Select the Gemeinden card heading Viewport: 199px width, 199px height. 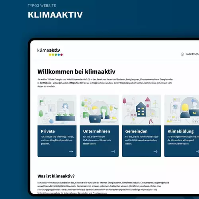pos(136,131)
